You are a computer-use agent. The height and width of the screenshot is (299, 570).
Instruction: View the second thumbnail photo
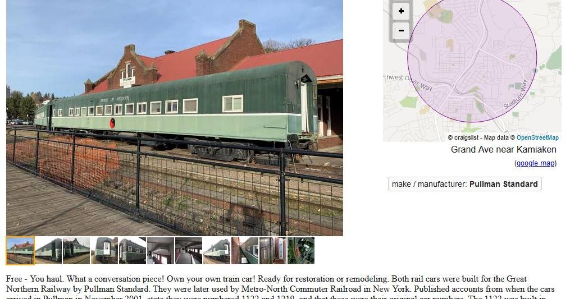coord(48,251)
